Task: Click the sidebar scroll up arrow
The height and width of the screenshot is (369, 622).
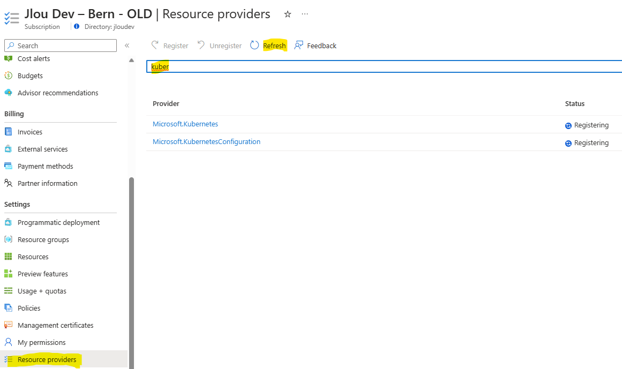Action: coord(131,60)
